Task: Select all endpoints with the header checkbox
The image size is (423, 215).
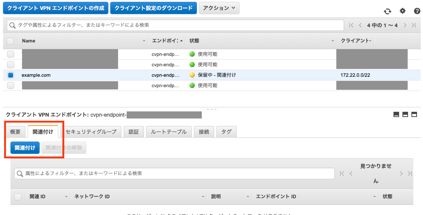Action: [x=10, y=41]
